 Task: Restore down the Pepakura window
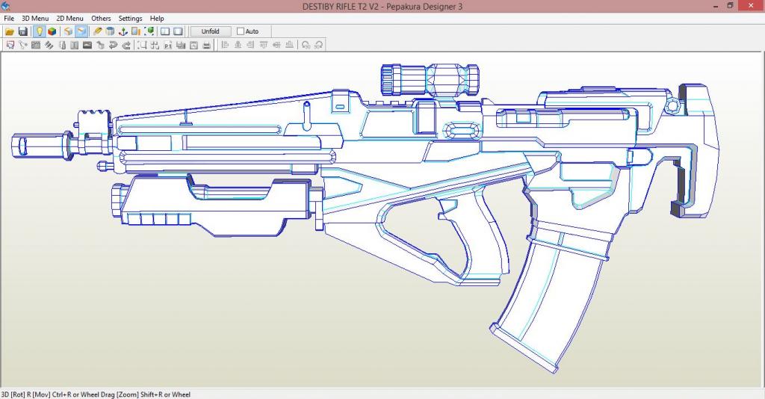pyautogui.click(x=731, y=6)
